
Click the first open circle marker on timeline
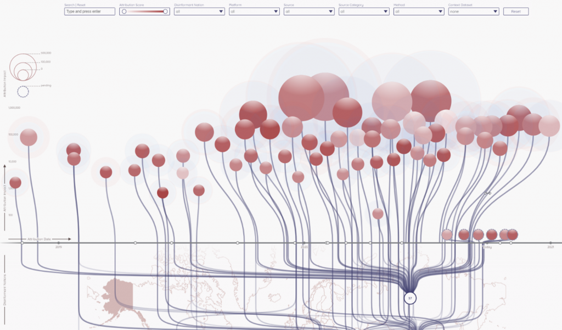point(22,243)
